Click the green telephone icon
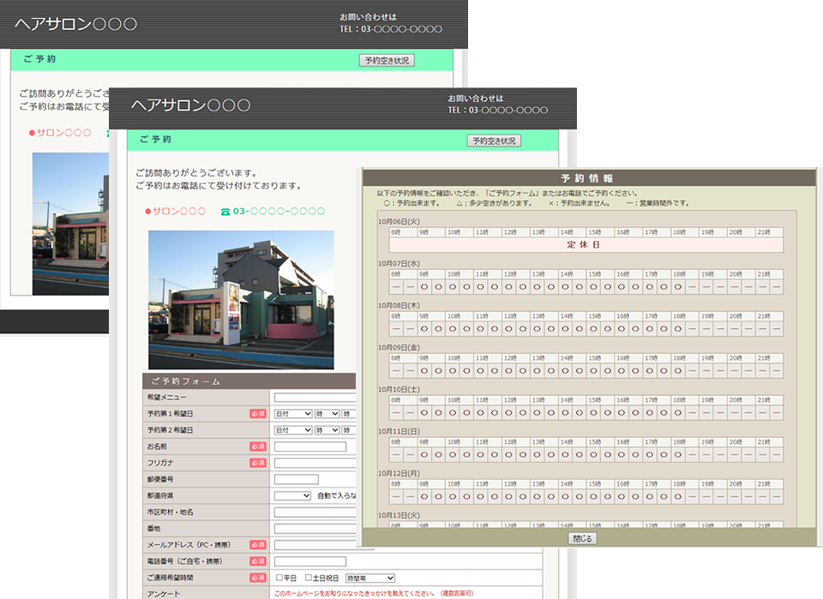The width and height of the screenshot is (823, 599). coord(225,212)
